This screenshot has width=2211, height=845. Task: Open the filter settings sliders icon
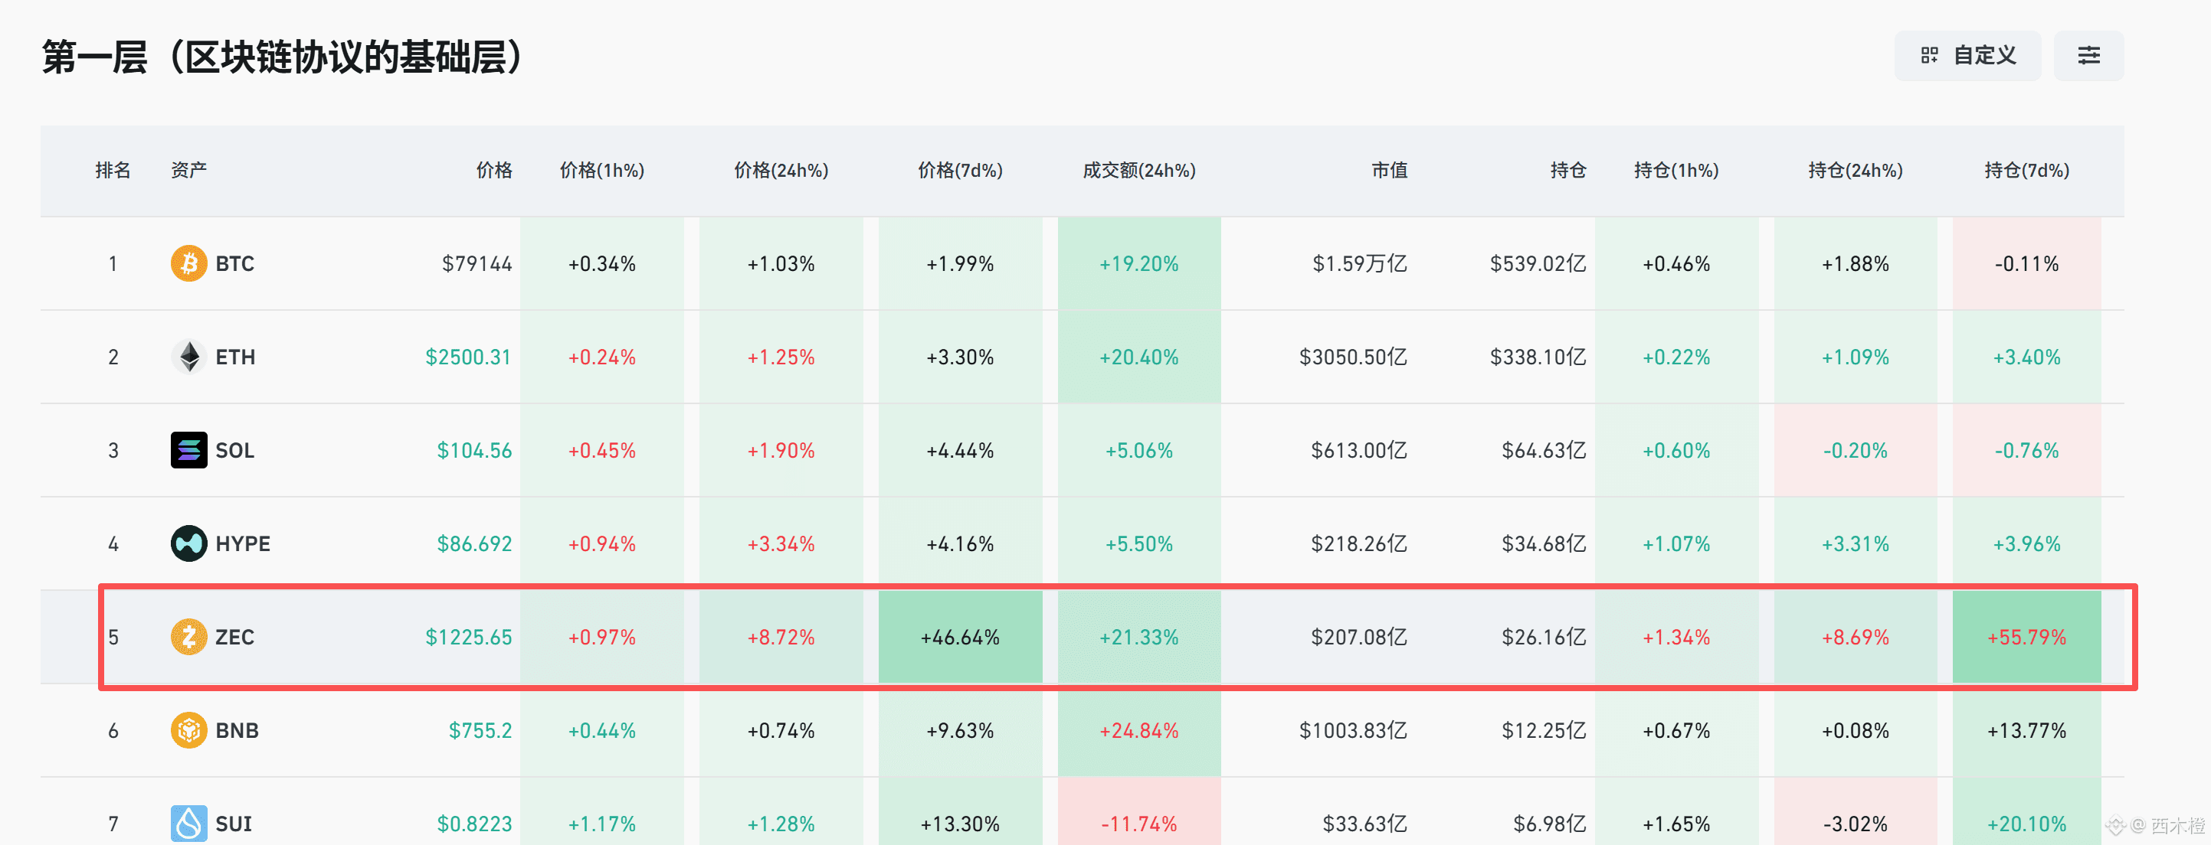2088,56
